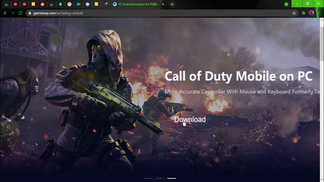This screenshot has height=182, width=324.
Task: Click the padlock site-info icon
Action: click(x=30, y=13)
